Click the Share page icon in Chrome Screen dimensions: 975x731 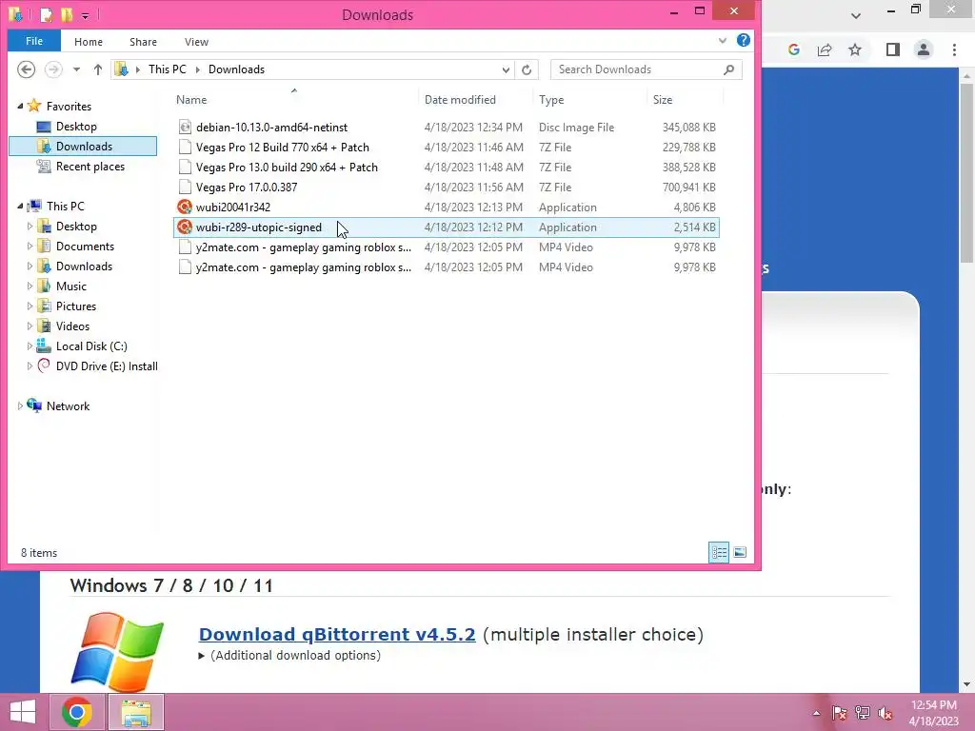click(825, 49)
